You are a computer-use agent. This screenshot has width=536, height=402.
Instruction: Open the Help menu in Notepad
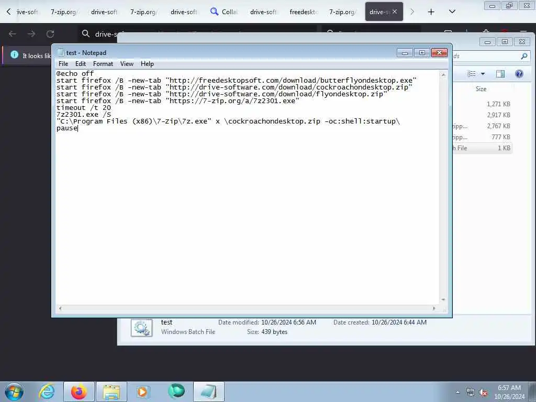(147, 64)
